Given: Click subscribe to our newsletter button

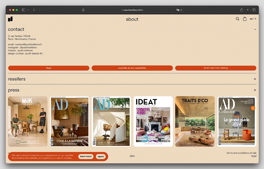Looking at the screenshot, I should point(132,68).
